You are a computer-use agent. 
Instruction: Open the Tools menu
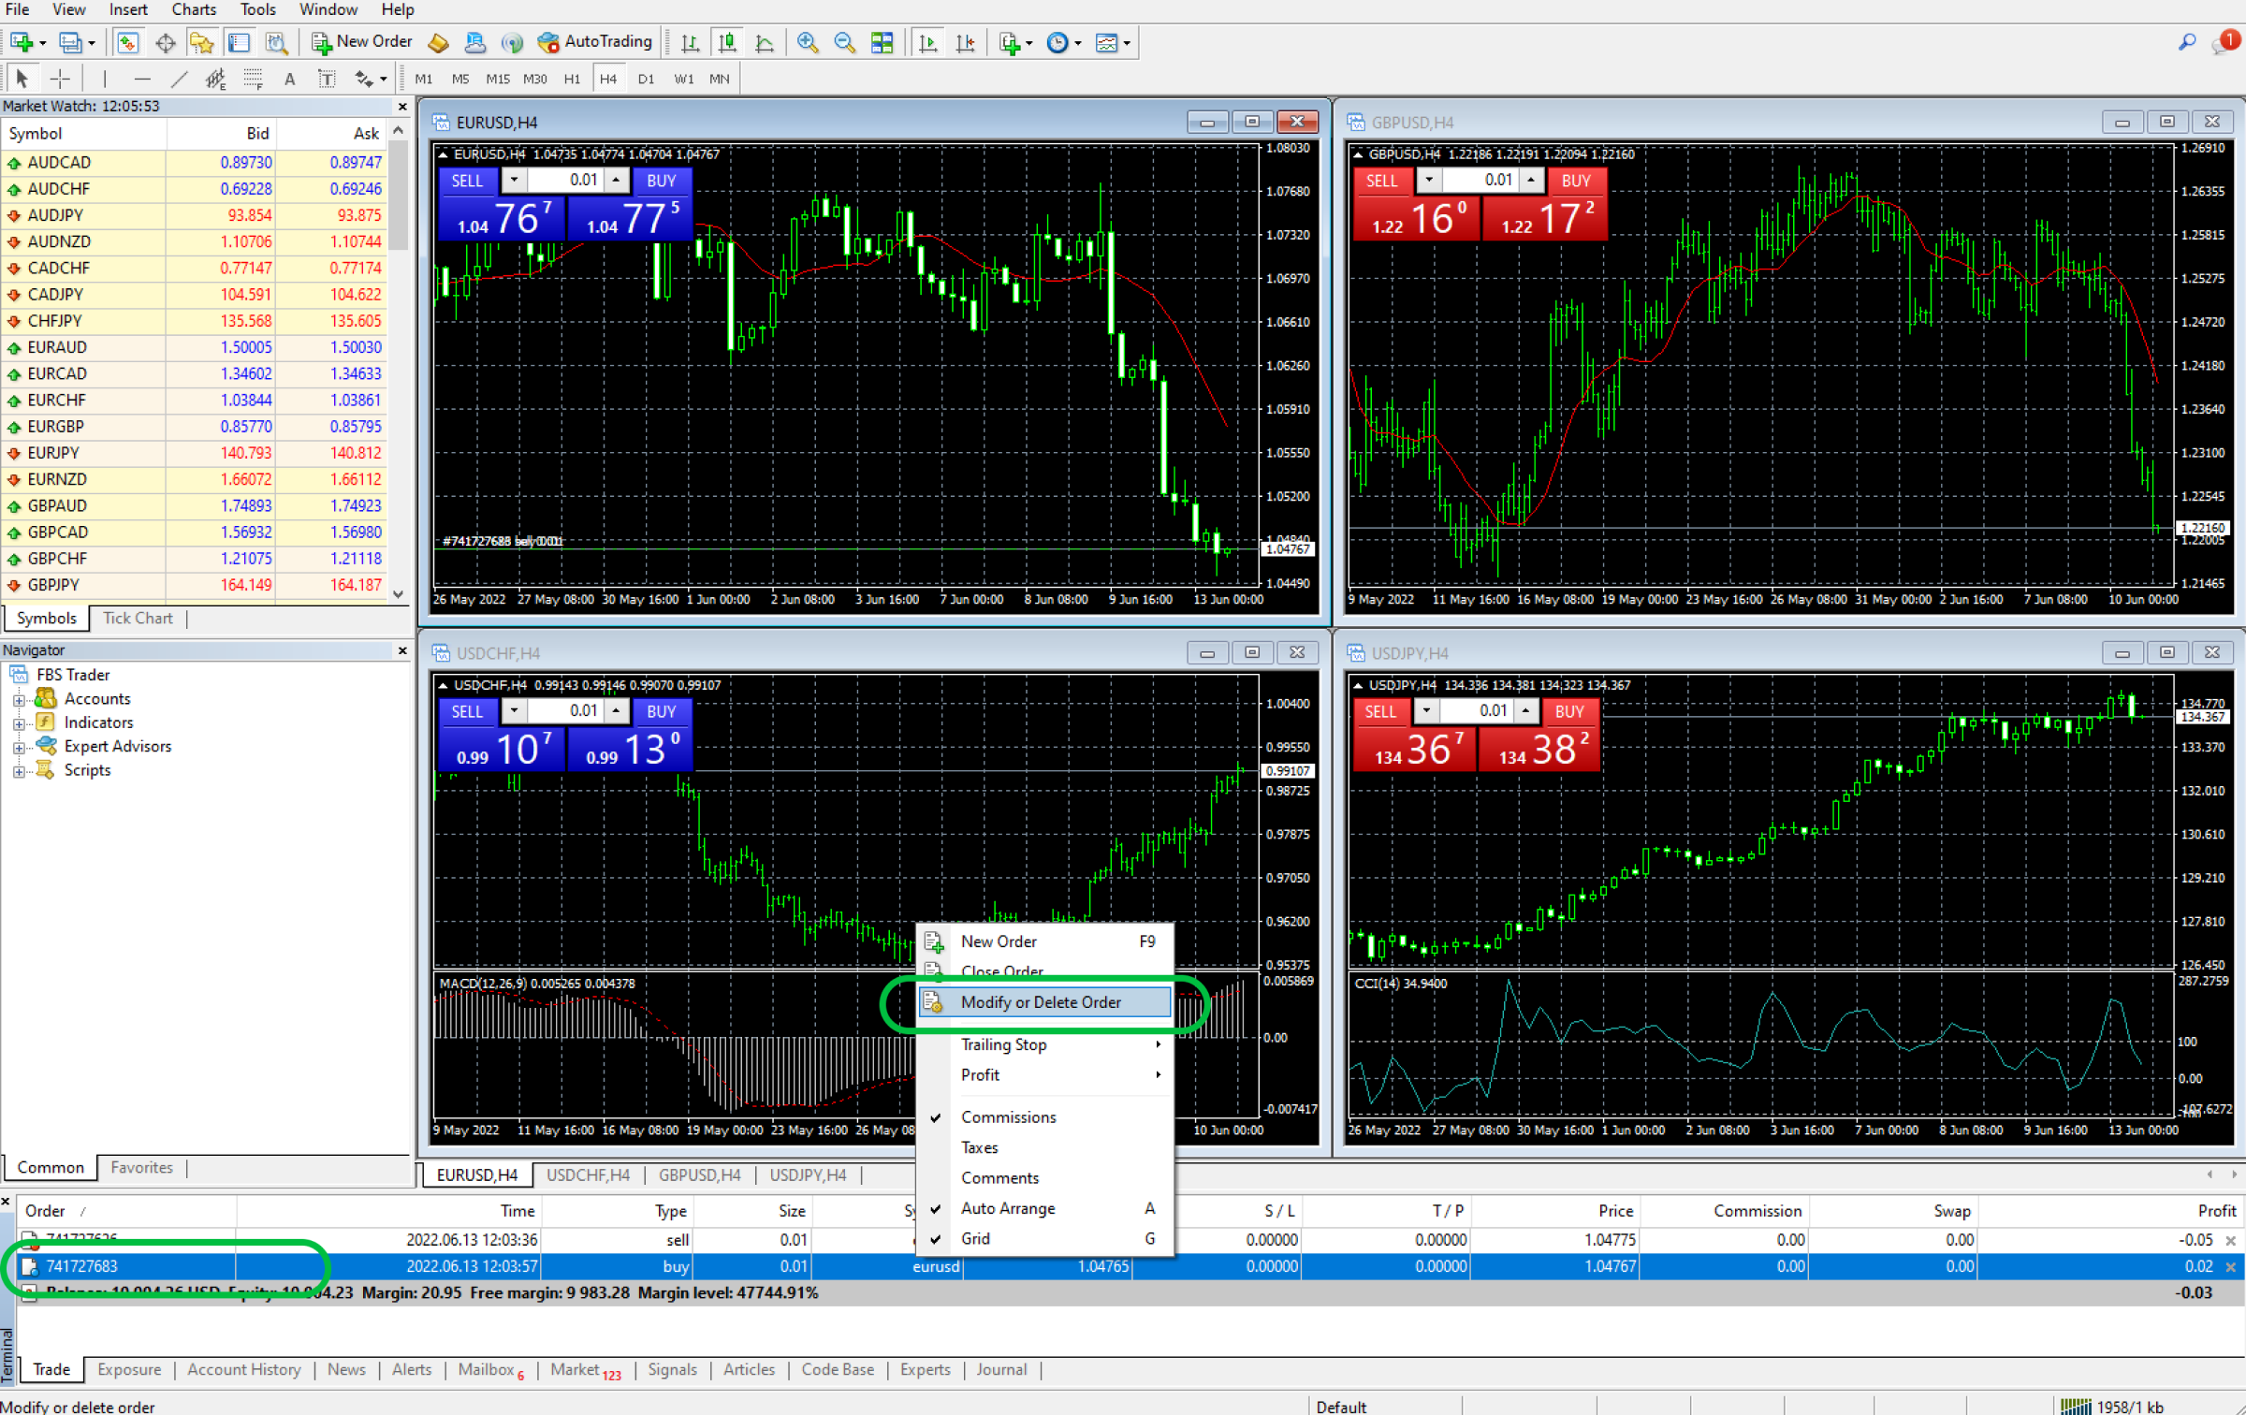point(257,9)
